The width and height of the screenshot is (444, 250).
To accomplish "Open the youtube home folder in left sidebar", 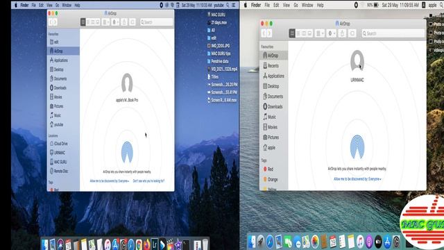I will [x=63, y=124].
